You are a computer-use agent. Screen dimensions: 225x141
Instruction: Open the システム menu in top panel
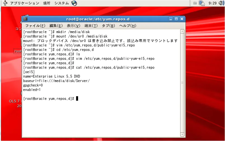[61, 3]
